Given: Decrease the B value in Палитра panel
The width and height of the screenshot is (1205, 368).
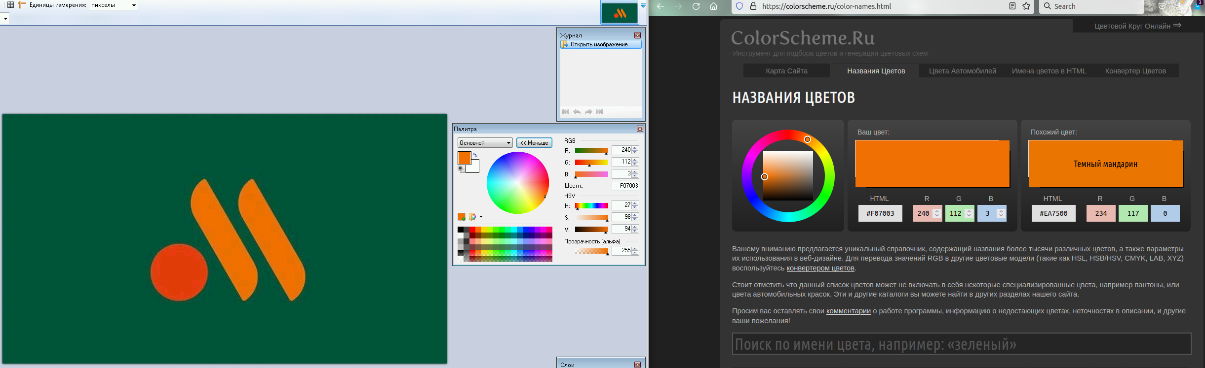Looking at the screenshot, I should [635, 176].
